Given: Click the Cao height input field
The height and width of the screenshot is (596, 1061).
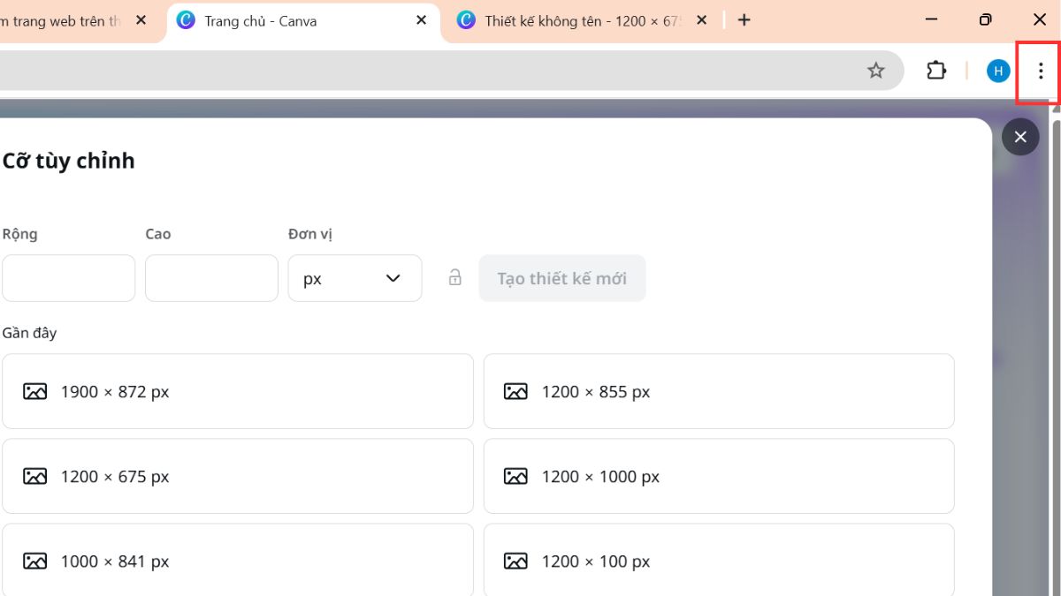Looking at the screenshot, I should pos(211,277).
